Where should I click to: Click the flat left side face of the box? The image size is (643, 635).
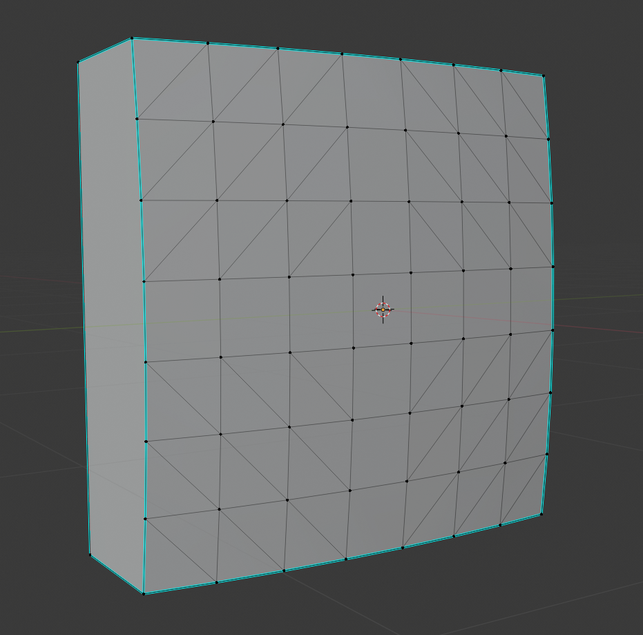[111, 311]
